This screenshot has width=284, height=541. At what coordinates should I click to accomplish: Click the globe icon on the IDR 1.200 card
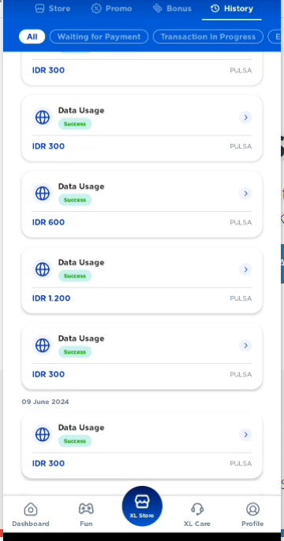pyautogui.click(x=42, y=269)
